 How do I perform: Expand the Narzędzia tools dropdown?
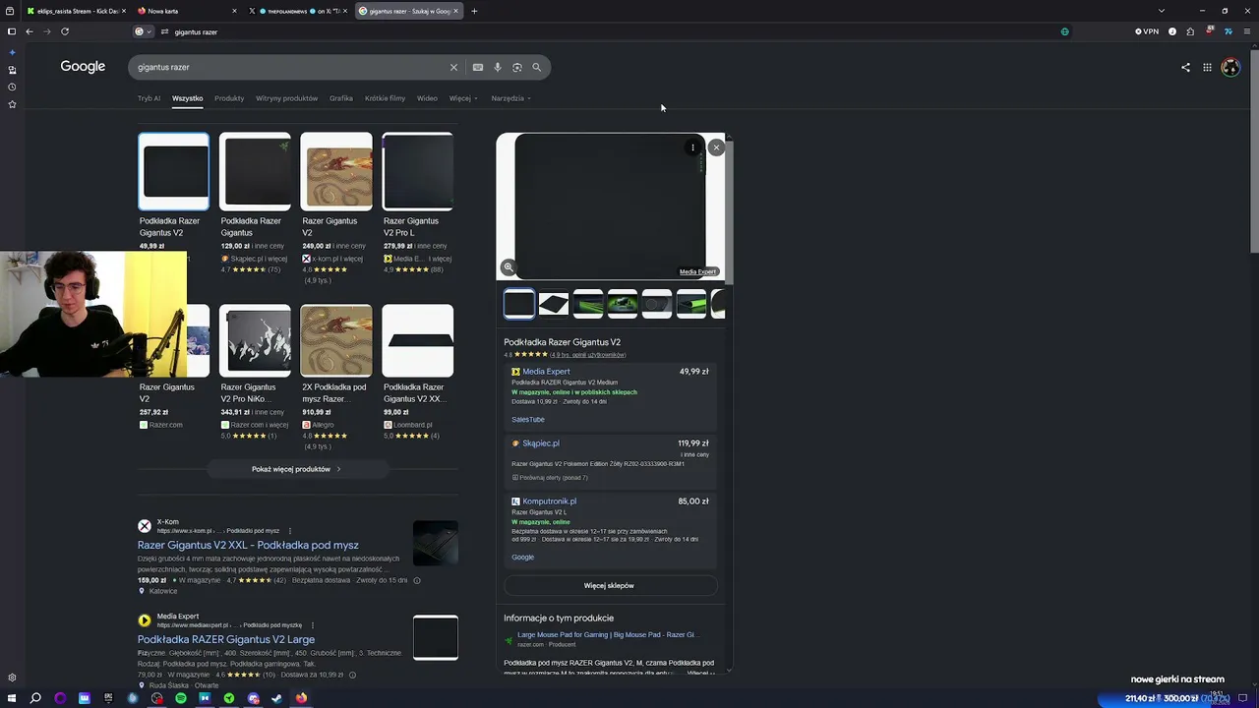pyautogui.click(x=511, y=98)
